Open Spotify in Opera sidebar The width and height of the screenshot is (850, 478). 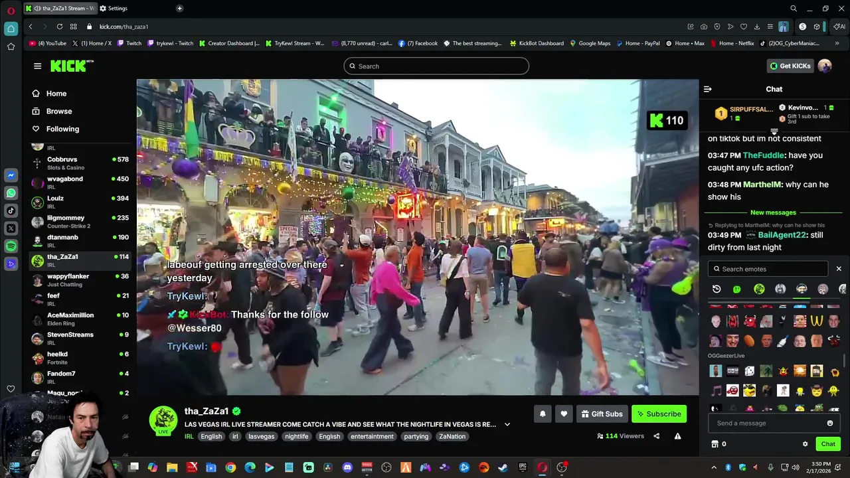pos(11,246)
